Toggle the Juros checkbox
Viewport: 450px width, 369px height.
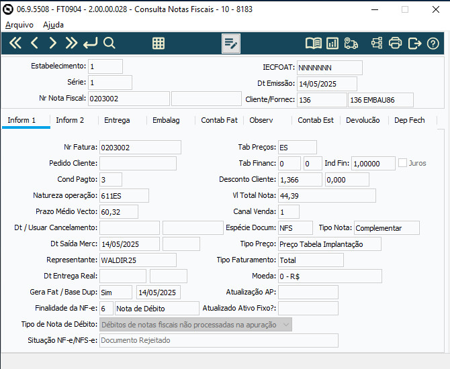(x=402, y=163)
